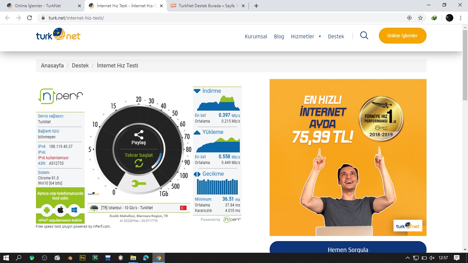468x263 pixels.
Task: Open a new browser tab
Action: click(x=256, y=6)
